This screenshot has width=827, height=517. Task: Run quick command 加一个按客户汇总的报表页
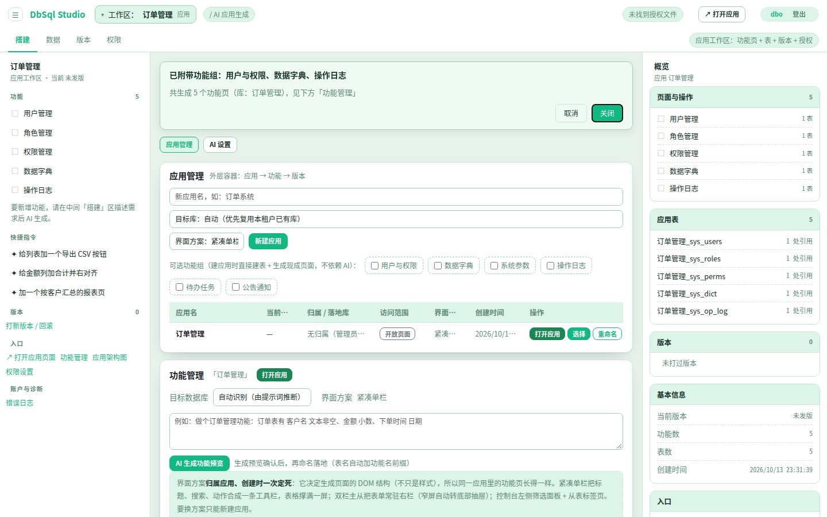tap(58, 292)
